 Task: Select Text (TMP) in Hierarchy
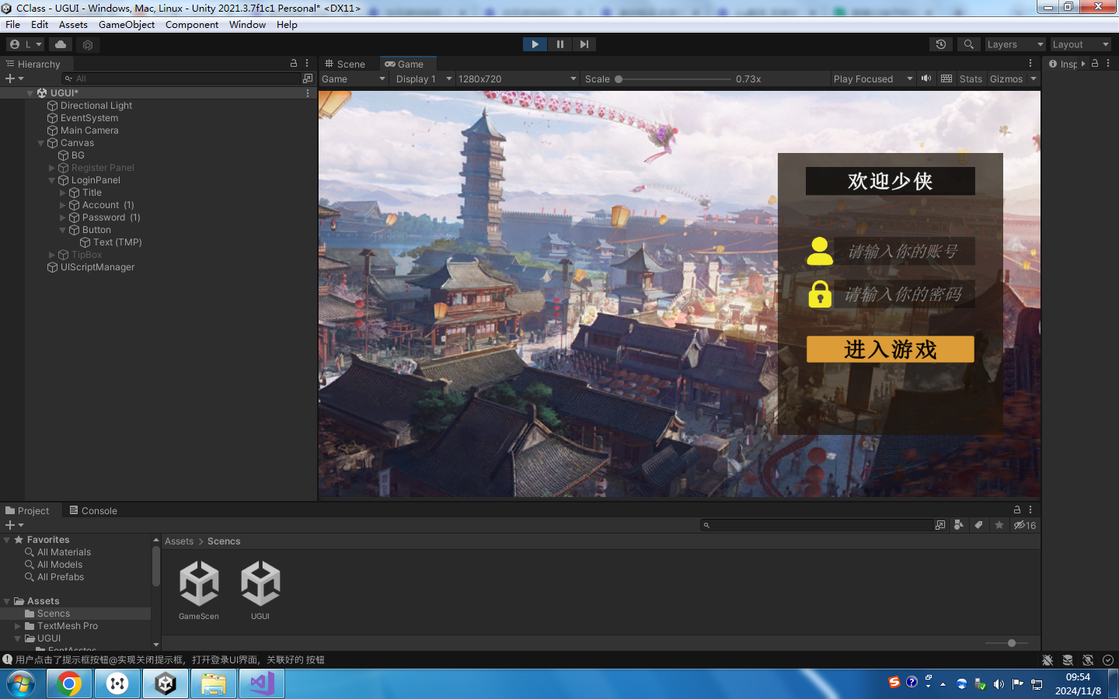(x=117, y=242)
